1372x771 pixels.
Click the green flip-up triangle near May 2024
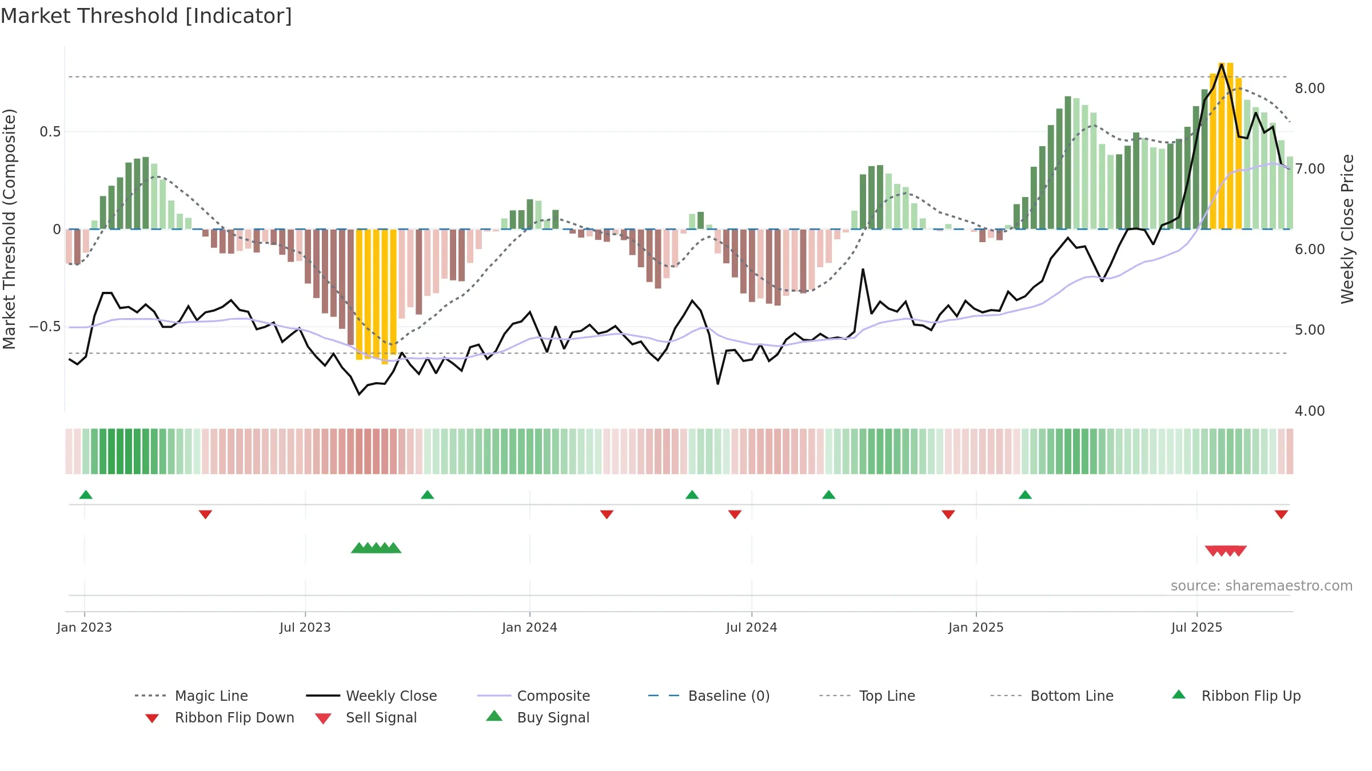click(692, 495)
